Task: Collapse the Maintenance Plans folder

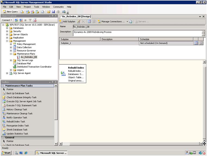Action: (11, 54)
